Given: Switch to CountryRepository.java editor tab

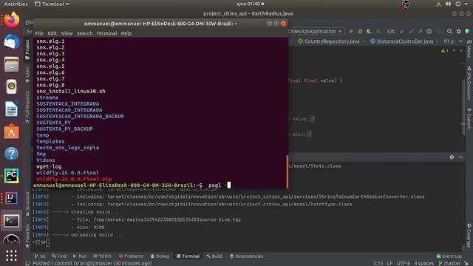Looking at the screenshot, I should (x=332, y=41).
